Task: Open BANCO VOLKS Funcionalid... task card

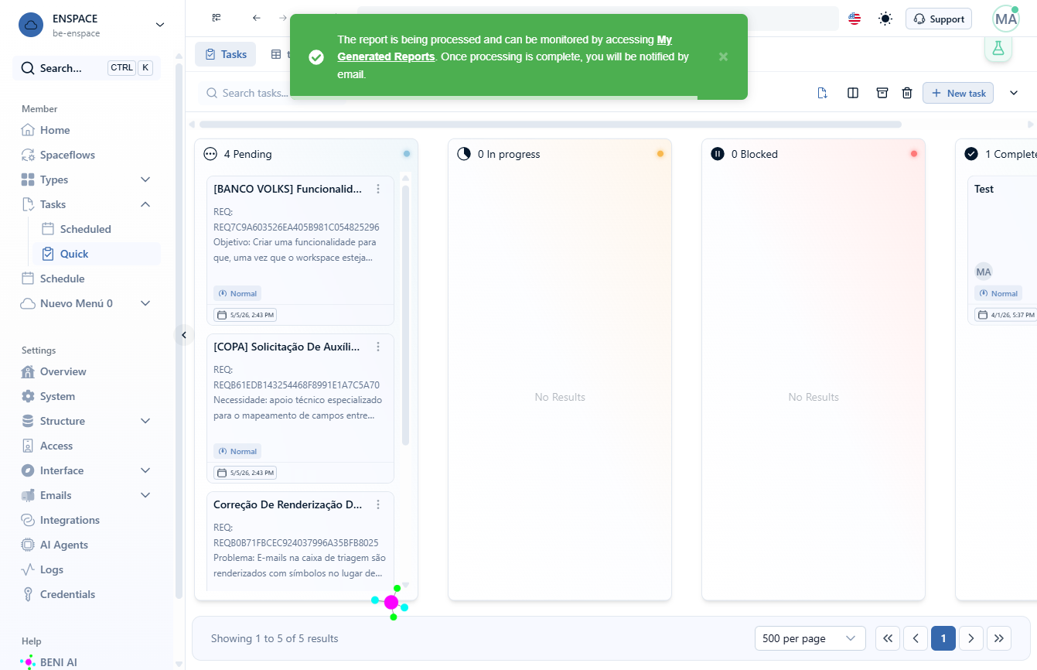Action: pos(300,250)
